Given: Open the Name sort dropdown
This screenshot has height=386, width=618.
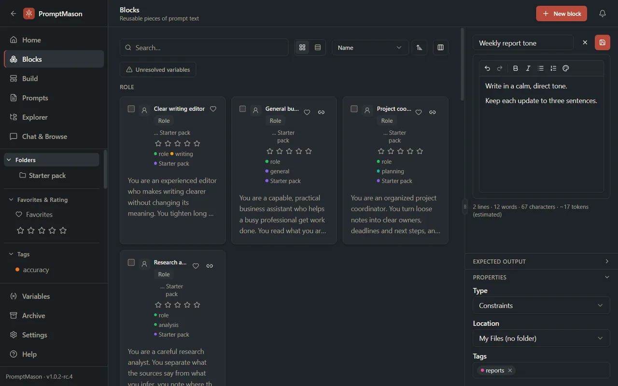Looking at the screenshot, I should pyautogui.click(x=370, y=47).
